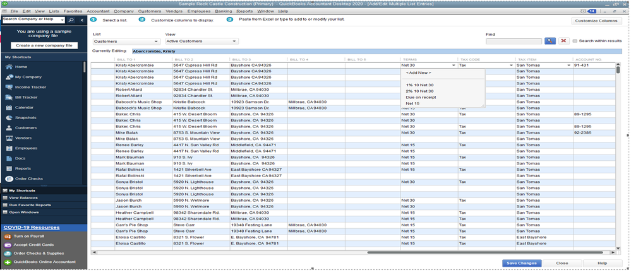Select 1% 10 Net 30 term option
631x273 pixels.
(x=420, y=84)
